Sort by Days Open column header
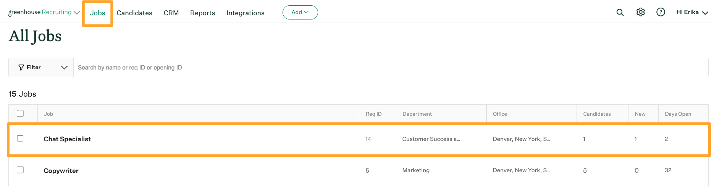714x186 pixels. [x=678, y=114]
